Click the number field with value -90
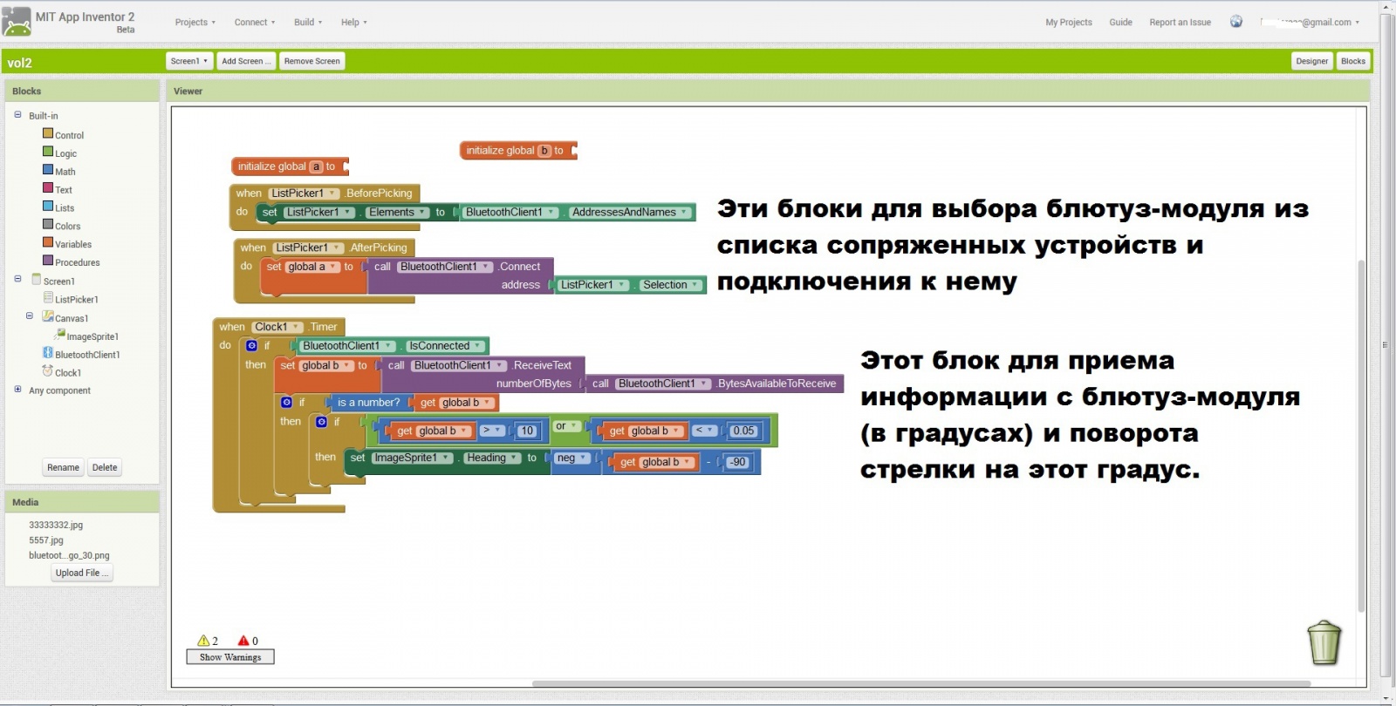 738,462
